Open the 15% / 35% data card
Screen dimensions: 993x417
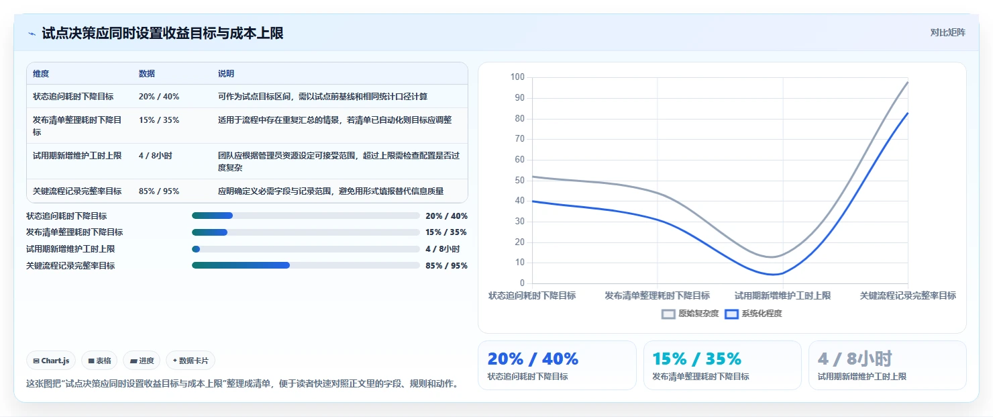click(722, 365)
